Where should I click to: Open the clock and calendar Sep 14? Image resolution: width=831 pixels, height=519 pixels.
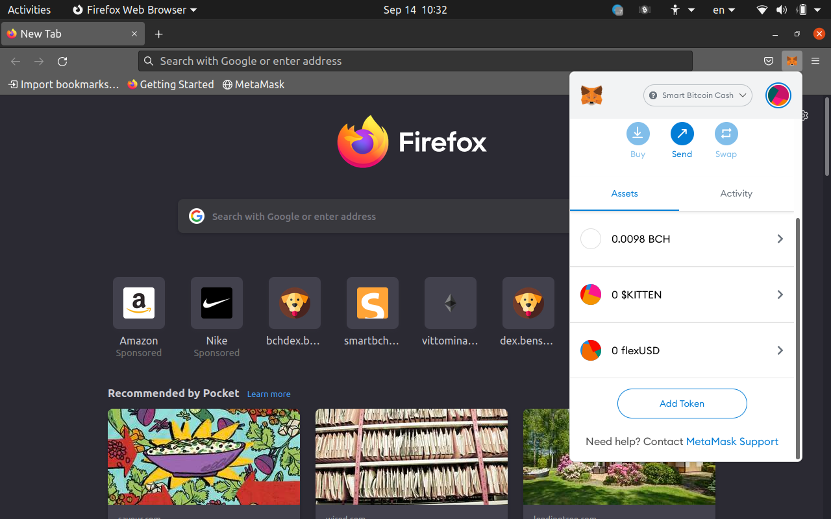[415, 10]
